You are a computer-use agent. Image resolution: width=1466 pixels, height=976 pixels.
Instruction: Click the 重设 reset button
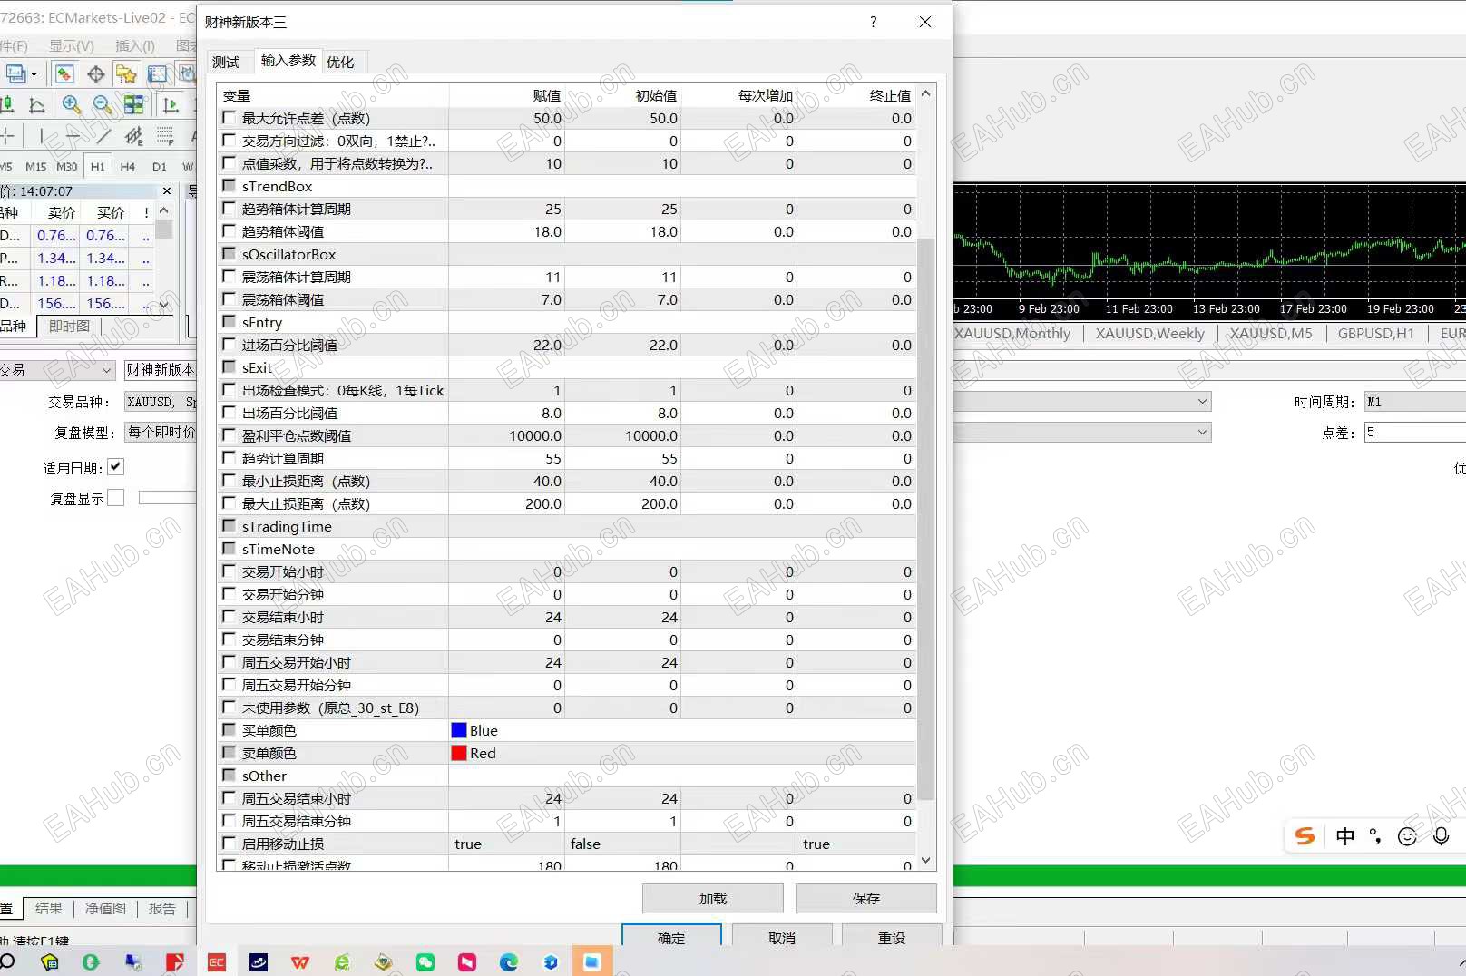point(892,936)
